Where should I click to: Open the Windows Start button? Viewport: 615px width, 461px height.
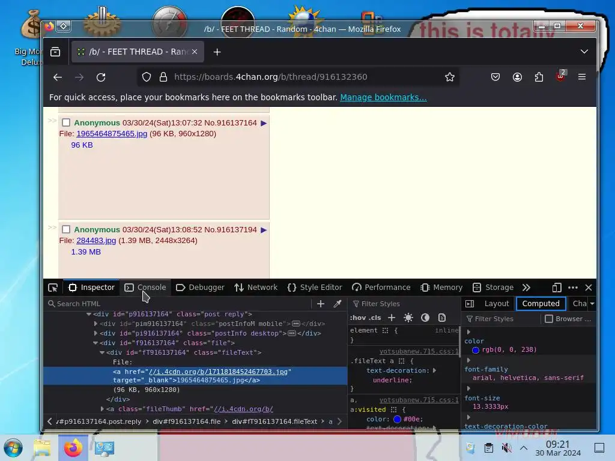[13, 448]
